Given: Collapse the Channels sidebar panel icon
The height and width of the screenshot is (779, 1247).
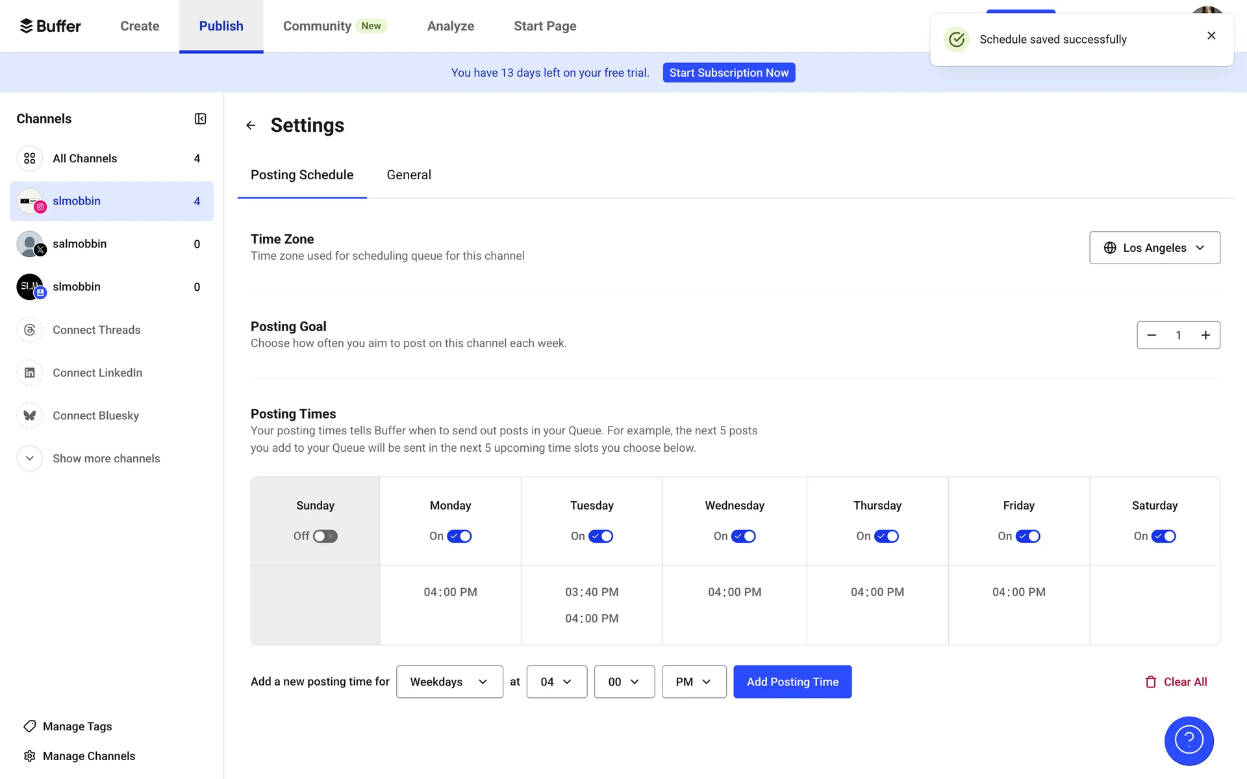Looking at the screenshot, I should tap(200, 119).
